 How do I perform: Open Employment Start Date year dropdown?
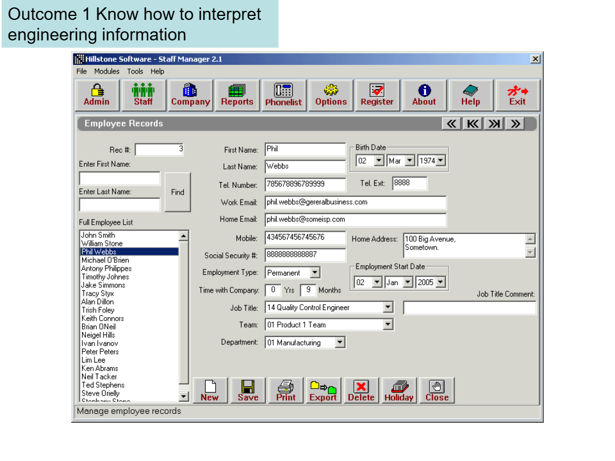pyautogui.click(x=440, y=282)
